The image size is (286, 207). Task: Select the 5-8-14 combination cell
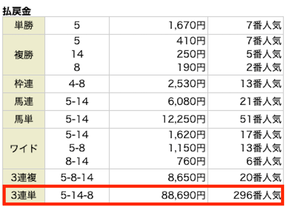coord(77,177)
